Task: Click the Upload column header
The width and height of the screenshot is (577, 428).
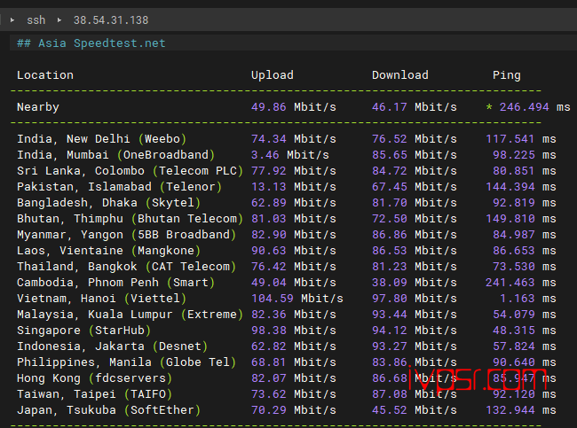Action: [x=273, y=75]
